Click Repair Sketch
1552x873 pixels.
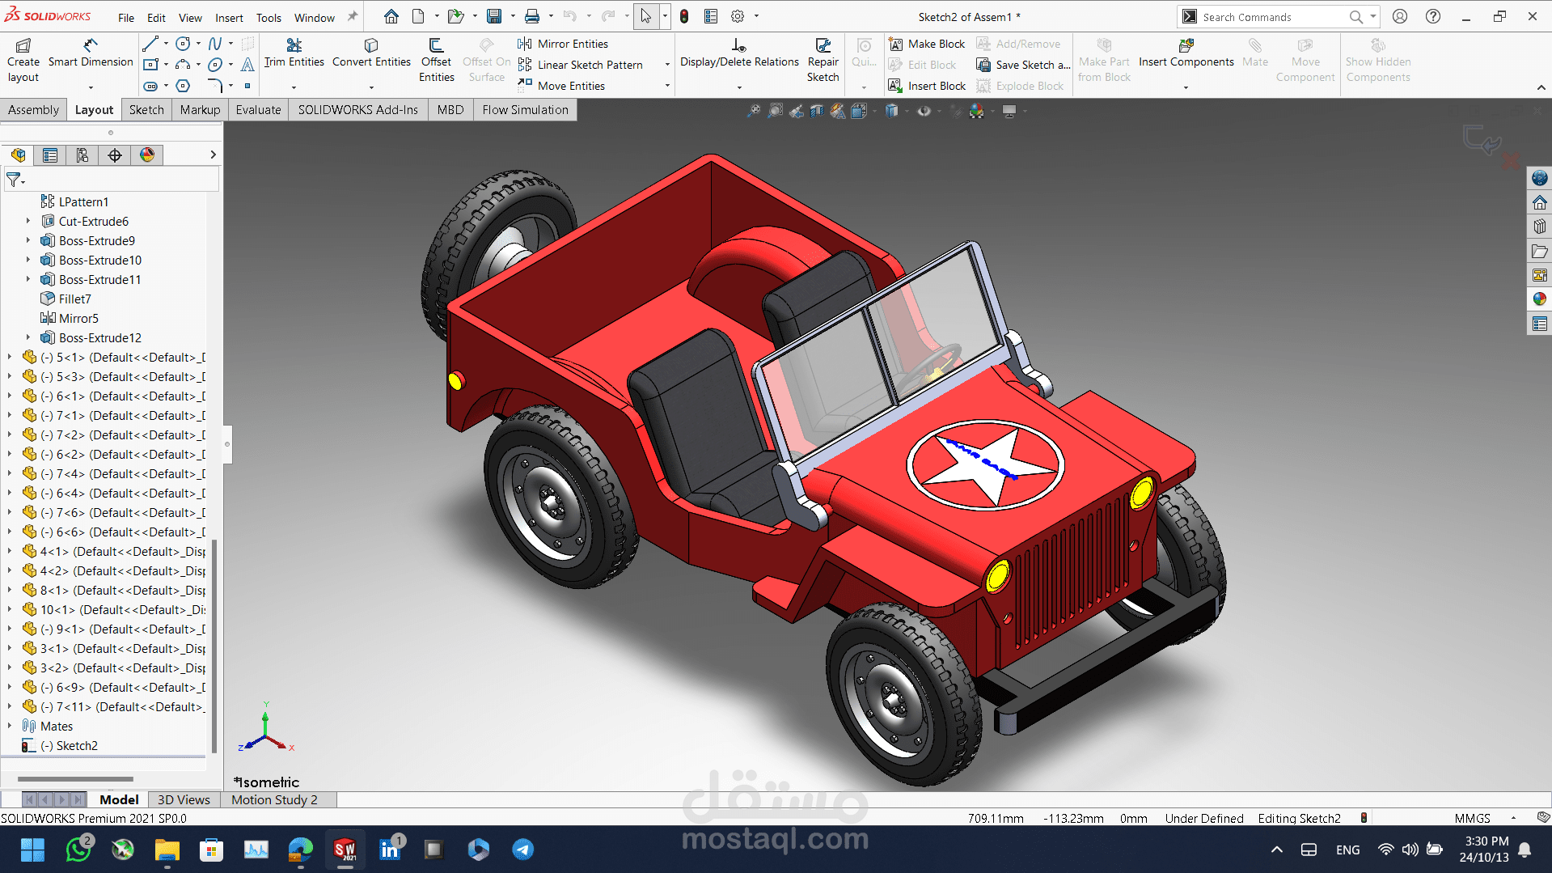[x=823, y=60]
